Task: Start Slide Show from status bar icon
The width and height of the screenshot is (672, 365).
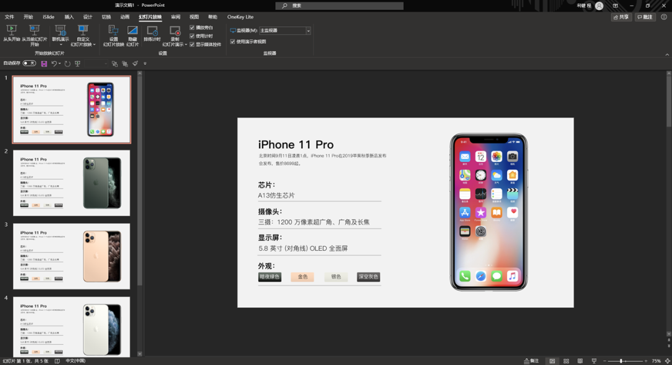Action: 594,361
